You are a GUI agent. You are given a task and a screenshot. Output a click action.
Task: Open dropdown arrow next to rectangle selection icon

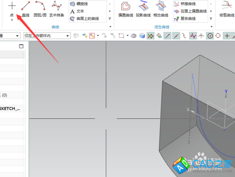pos(127,36)
